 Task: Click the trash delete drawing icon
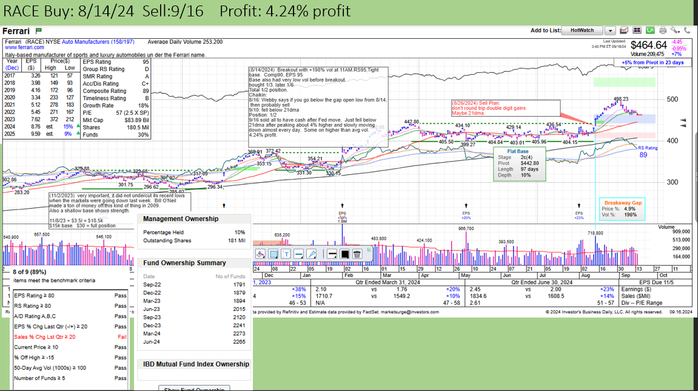point(357,254)
